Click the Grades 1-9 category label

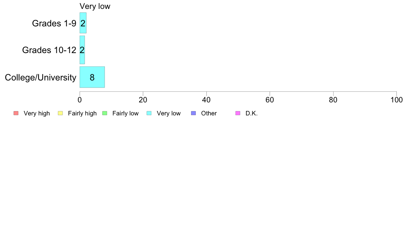(54, 23)
